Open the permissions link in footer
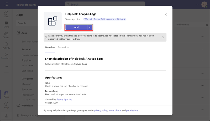 point(132,111)
